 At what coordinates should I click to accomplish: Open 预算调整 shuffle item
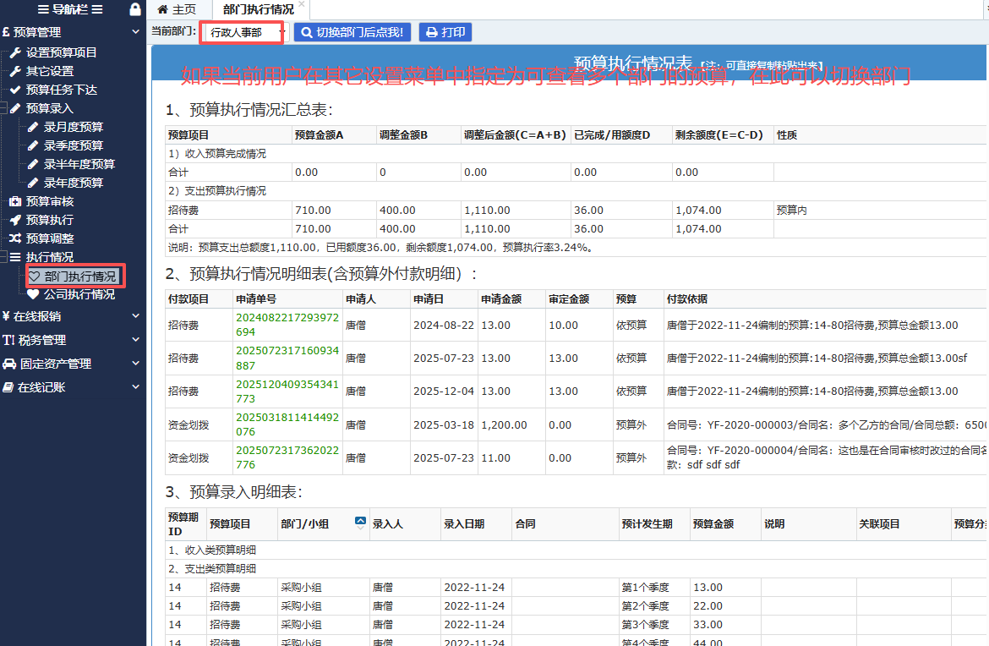point(49,238)
